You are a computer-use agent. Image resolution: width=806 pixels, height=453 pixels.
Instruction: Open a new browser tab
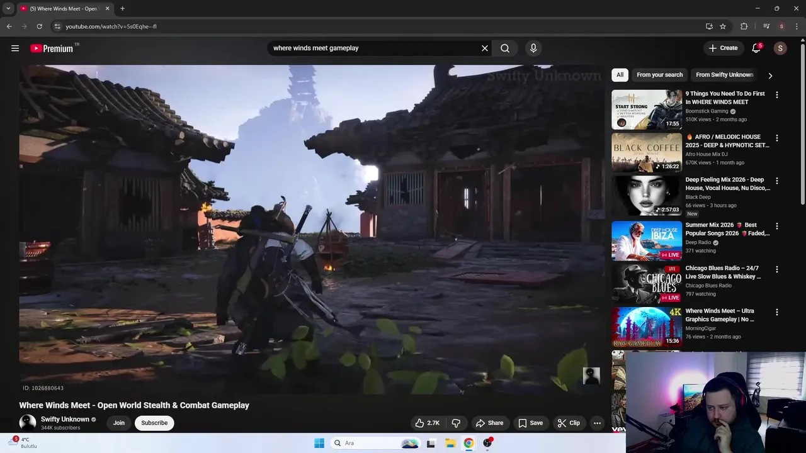click(122, 9)
